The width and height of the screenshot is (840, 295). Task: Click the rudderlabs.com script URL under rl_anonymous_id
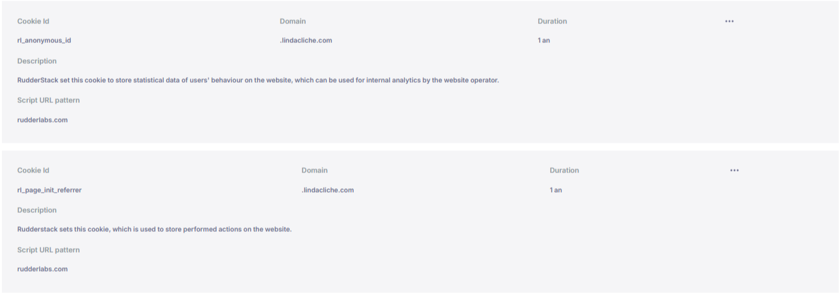42,120
